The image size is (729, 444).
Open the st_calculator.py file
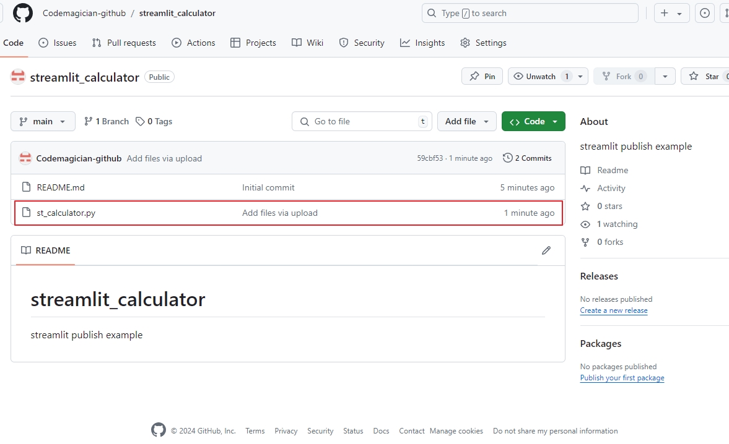pyautogui.click(x=66, y=213)
